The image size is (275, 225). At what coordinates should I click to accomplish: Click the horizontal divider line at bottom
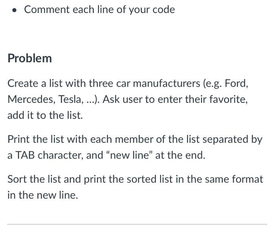137,224
